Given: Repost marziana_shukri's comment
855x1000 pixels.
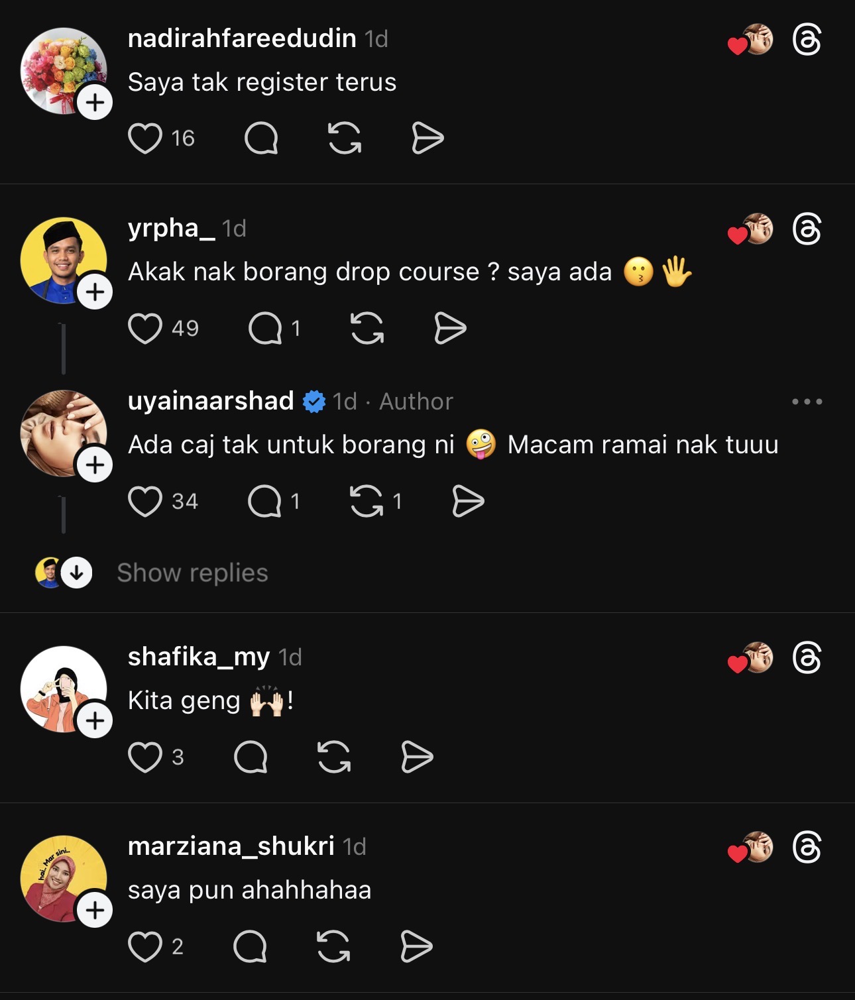Looking at the screenshot, I should click(333, 946).
